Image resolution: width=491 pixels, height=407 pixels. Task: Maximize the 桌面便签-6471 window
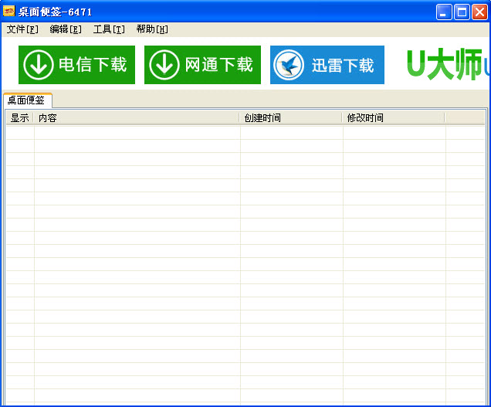[462, 12]
